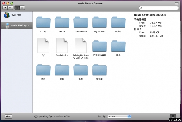Select the TalkingDictionary_S60_SA_sign file
Viewport: 182px width, 122px height.
(81, 45)
